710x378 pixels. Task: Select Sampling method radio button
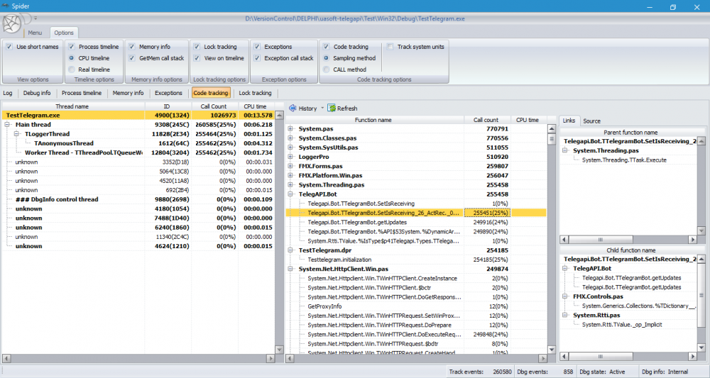pyautogui.click(x=326, y=58)
